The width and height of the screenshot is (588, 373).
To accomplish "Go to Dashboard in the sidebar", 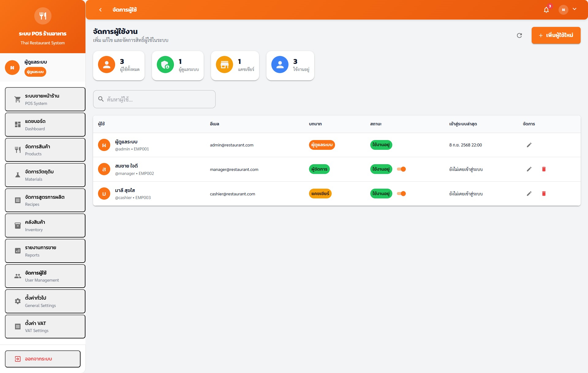I will pyautogui.click(x=45, y=124).
